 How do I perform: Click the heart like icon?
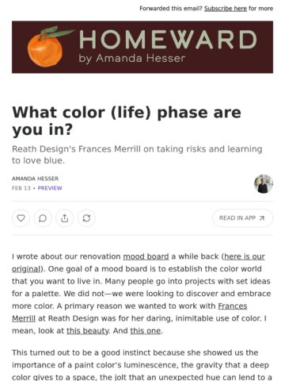coord(21,218)
